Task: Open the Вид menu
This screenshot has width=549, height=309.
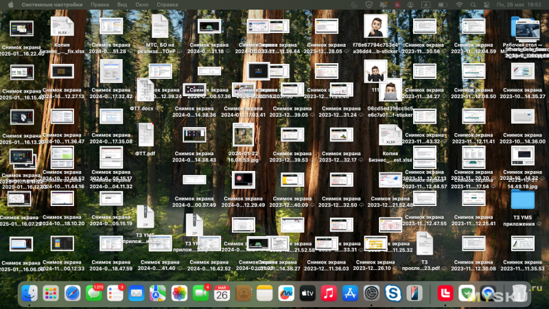Action: coord(122,5)
